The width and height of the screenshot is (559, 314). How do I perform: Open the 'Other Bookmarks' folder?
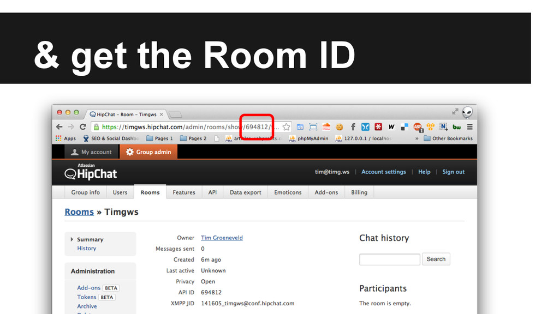tap(448, 138)
